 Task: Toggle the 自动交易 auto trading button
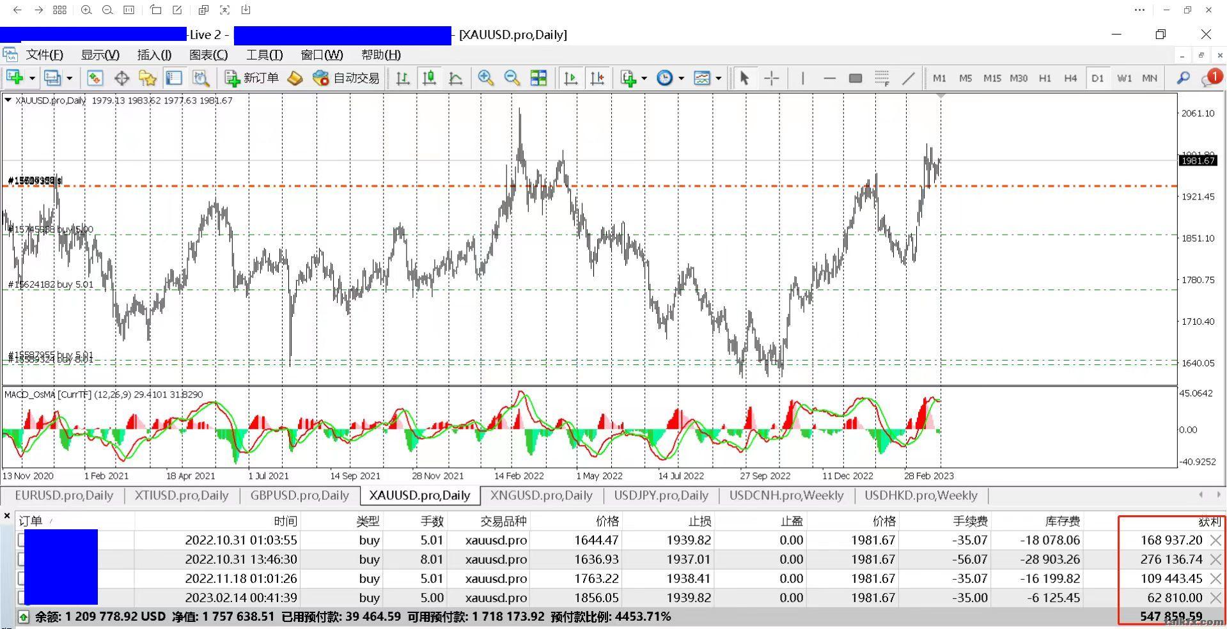tap(346, 78)
